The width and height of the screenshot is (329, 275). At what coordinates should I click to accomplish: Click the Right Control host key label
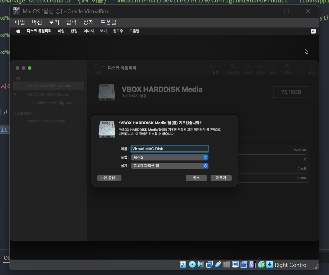[x=291, y=265]
